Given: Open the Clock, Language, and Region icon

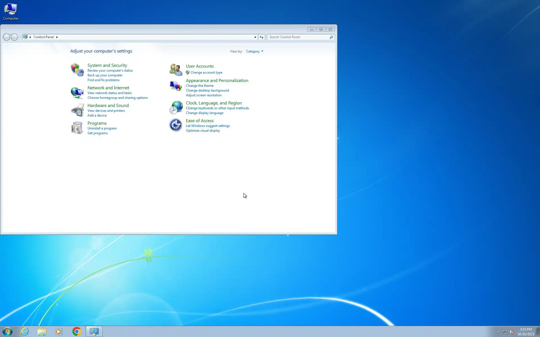Looking at the screenshot, I should coord(176,108).
